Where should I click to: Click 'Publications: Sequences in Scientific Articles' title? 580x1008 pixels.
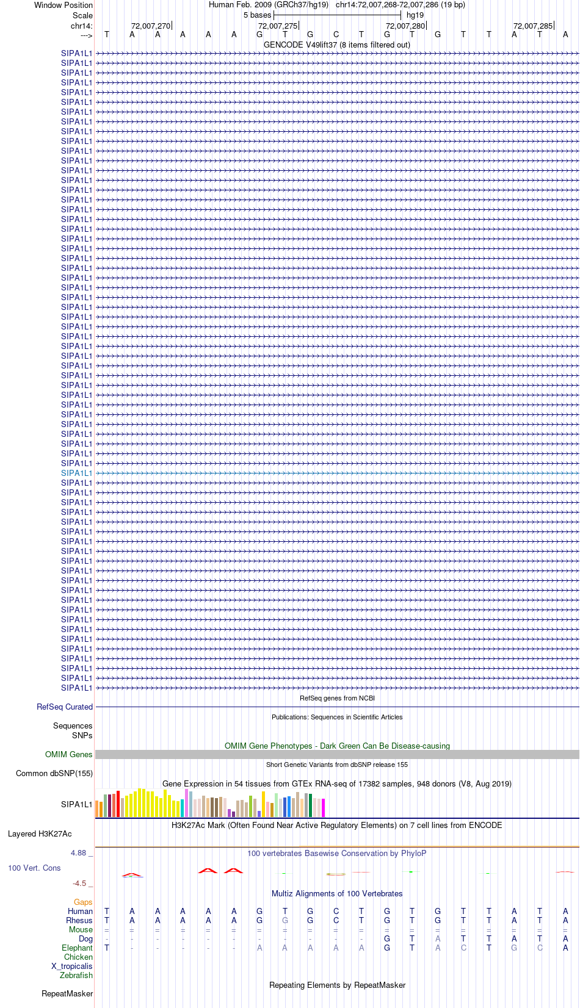[337, 717]
